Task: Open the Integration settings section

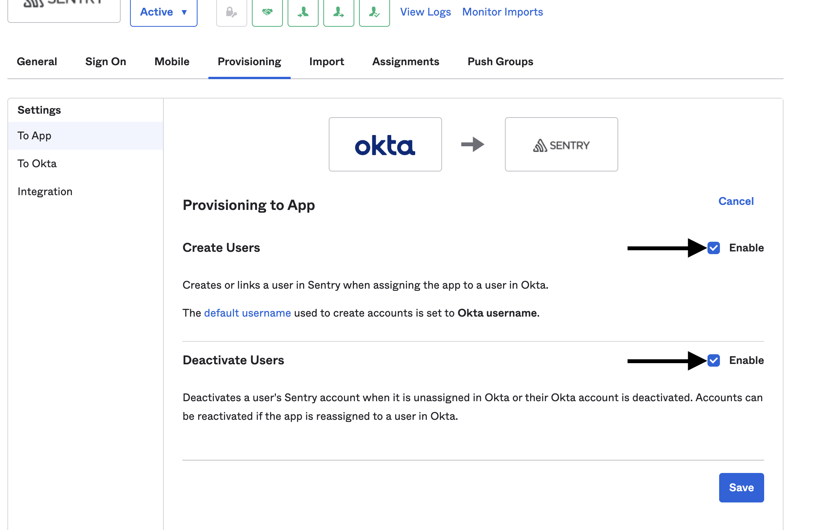Action: pyautogui.click(x=45, y=191)
